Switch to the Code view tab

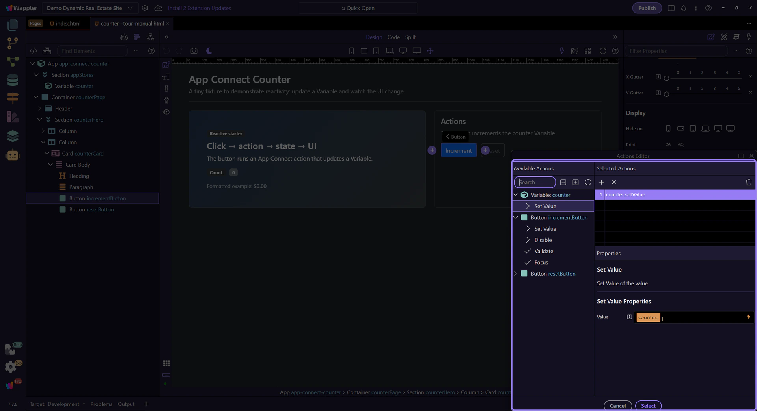pyautogui.click(x=393, y=37)
